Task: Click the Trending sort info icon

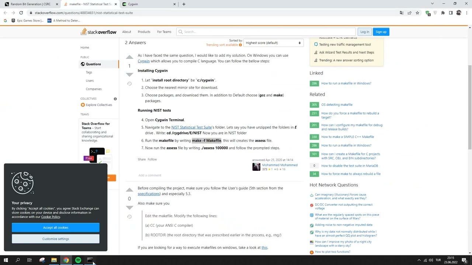Action: tap(240, 45)
